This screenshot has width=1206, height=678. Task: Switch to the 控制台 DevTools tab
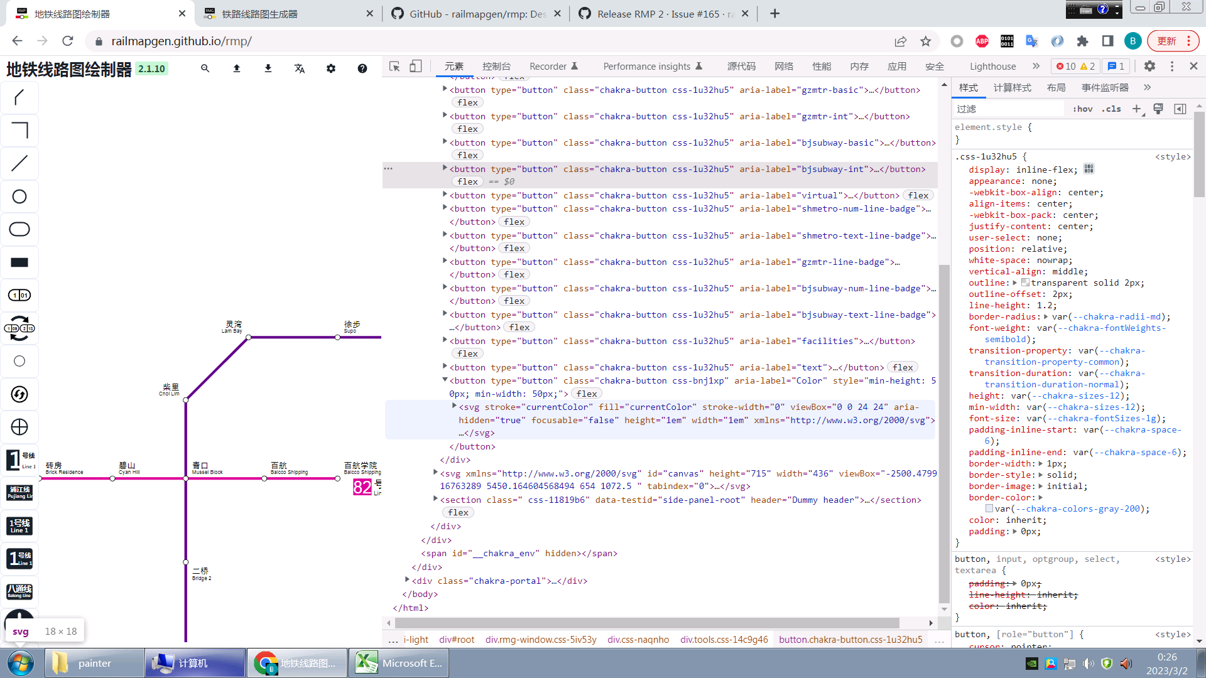pyautogui.click(x=496, y=67)
